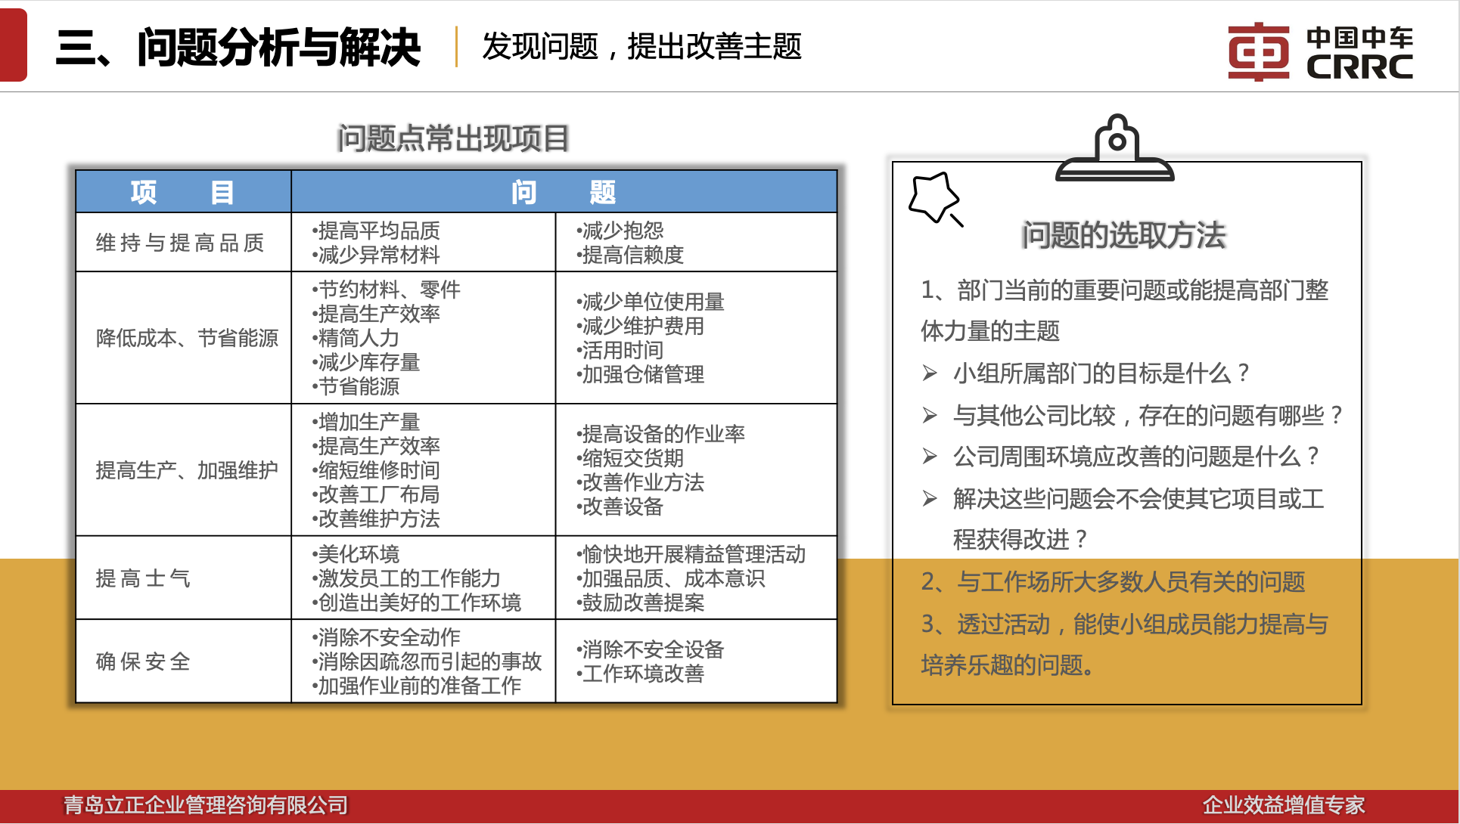Click the 三、问题分析与解决 slide title

coord(238,47)
